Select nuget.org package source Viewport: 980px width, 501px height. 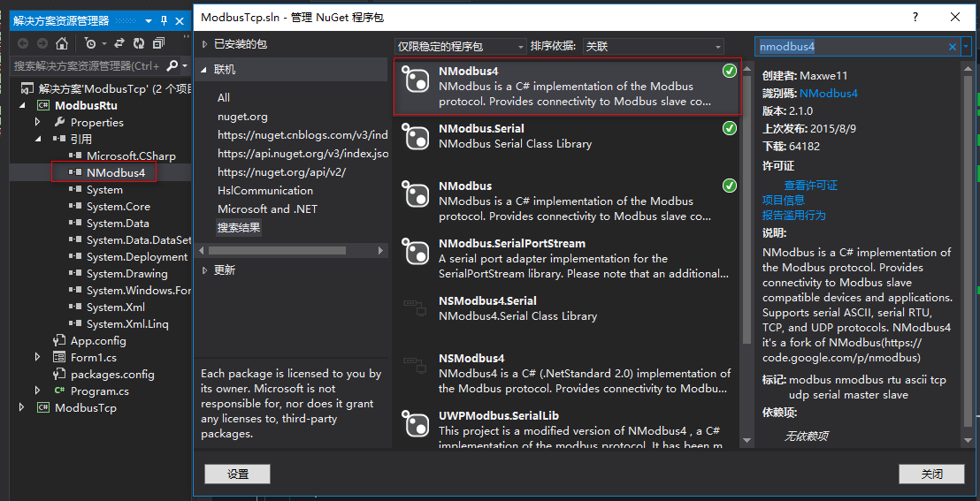click(242, 116)
